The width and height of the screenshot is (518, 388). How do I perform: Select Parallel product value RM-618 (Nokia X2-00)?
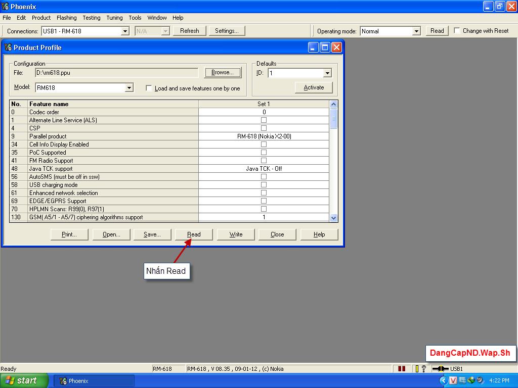pos(264,136)
